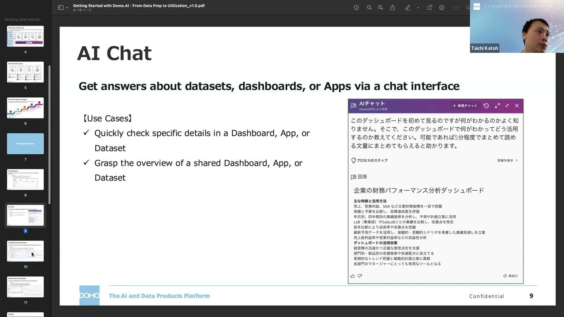The height and width of the screenshot is (317, 564).
Task: Click the 主な特徴と活用方法 subheading
Action: coord(370,201)
